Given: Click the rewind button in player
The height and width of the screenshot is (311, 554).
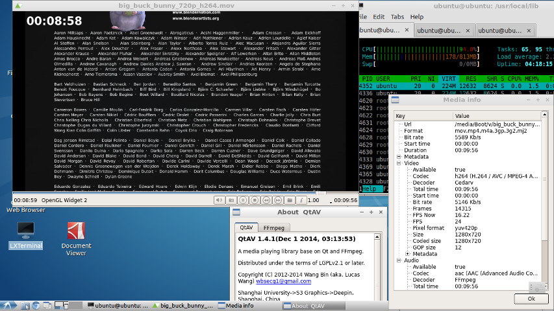Looking at the screenshot, I should [266, 200].
